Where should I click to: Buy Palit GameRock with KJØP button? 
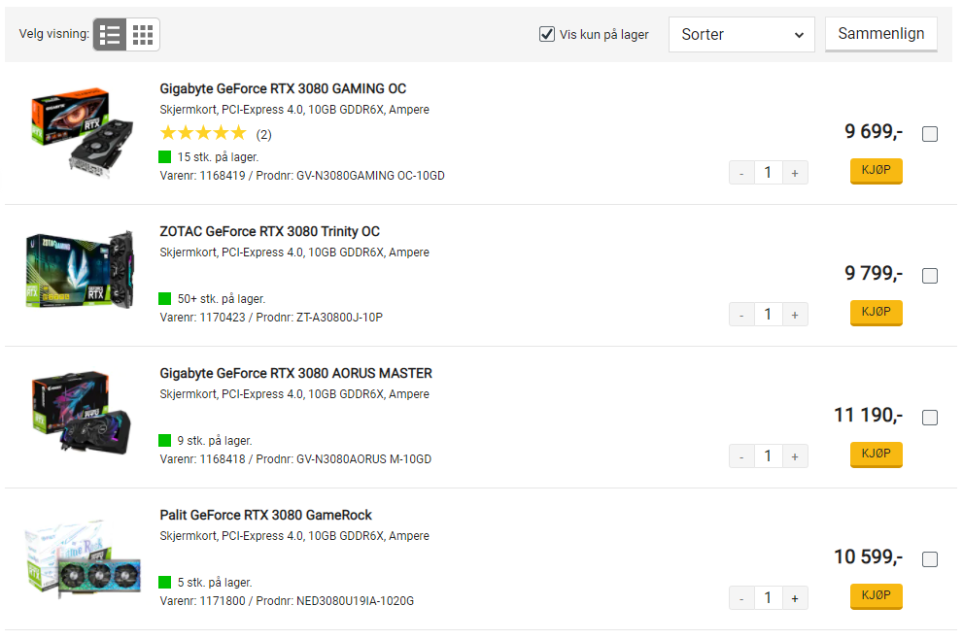pos(876,596)
